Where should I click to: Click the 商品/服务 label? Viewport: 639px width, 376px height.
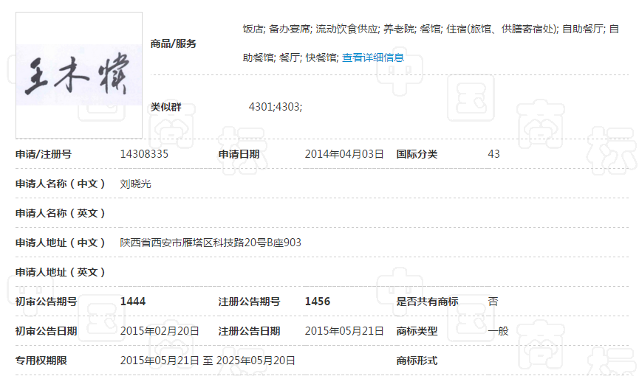173,43
